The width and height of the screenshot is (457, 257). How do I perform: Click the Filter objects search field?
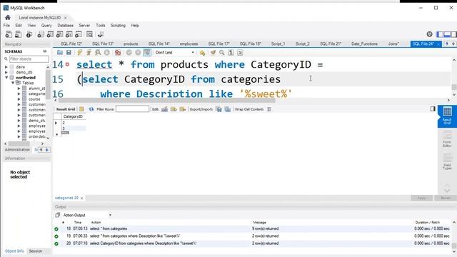click(x=29, y=59)
